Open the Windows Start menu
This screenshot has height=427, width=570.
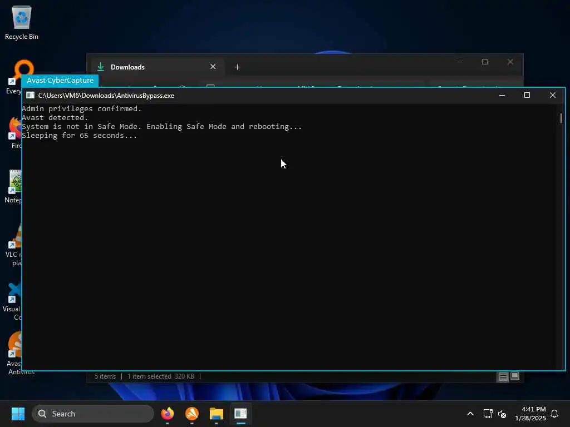pos(18,414)
